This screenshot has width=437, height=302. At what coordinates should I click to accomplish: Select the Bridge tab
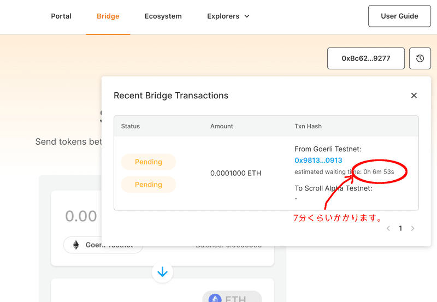click(x=108, y=16)
